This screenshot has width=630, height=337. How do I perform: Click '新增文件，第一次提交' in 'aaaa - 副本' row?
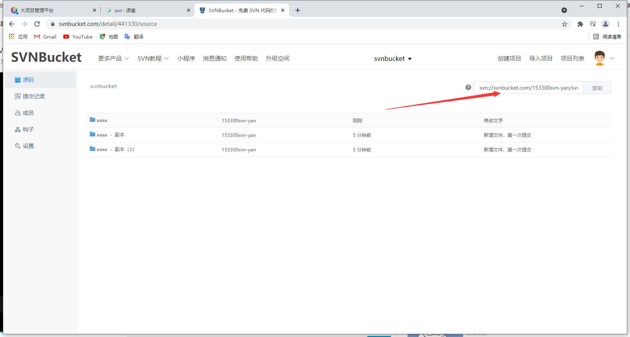507,135
